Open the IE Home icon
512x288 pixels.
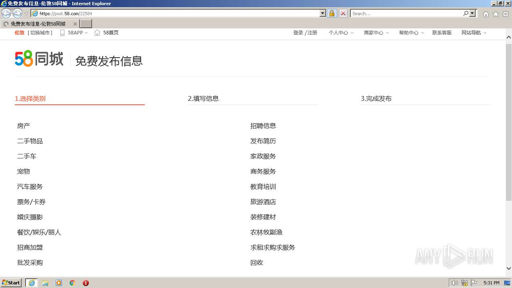coord(486,14)
